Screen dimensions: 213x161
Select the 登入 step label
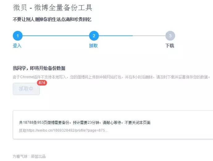pyautogui.click(x=17, y=45)
